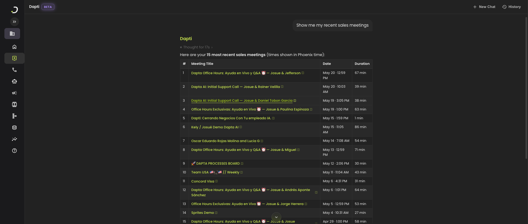The image size is (528, 224).
Task: Click scroll-to-bottom chevron button
Action: [x=276, y=217]
